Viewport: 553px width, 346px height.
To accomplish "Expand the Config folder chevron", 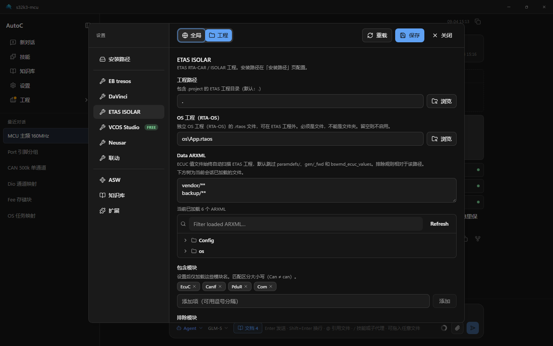I will (185, 240).
